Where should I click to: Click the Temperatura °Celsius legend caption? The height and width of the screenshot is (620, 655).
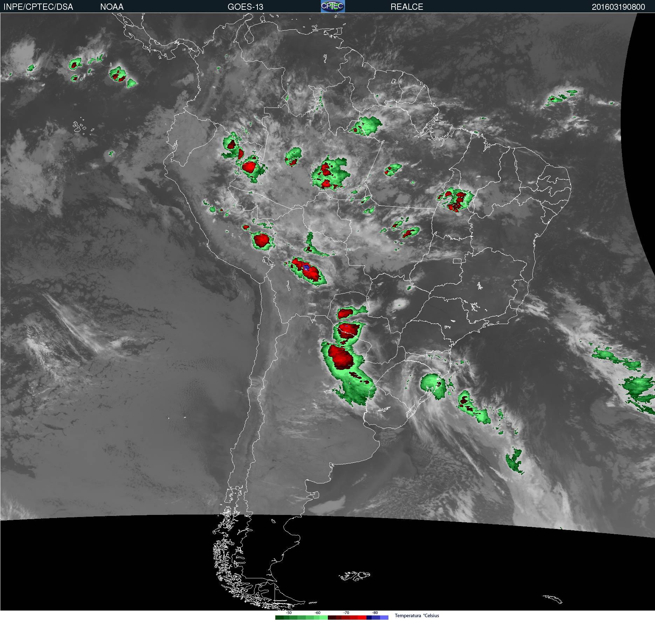417,615
